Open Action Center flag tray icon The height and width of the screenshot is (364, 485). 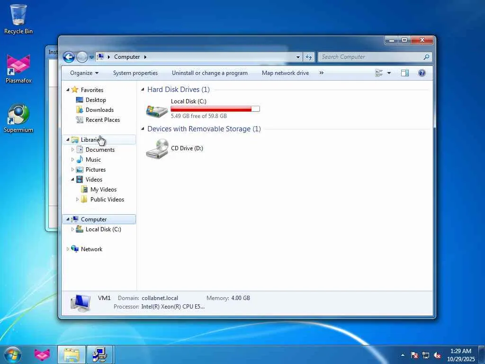click(414, 355)
